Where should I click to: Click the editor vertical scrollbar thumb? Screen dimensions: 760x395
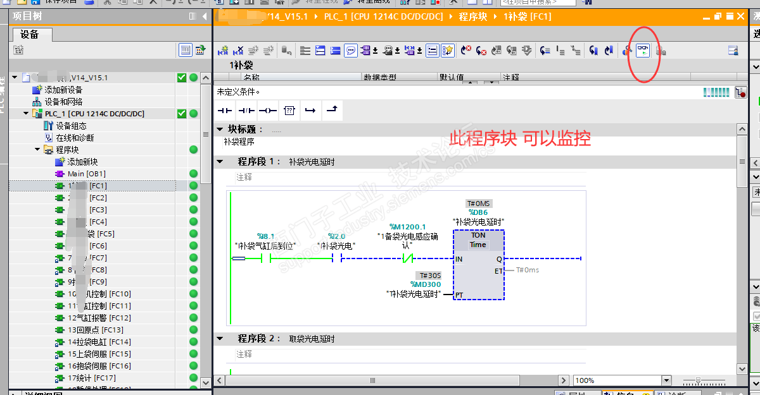pos(742,162)
